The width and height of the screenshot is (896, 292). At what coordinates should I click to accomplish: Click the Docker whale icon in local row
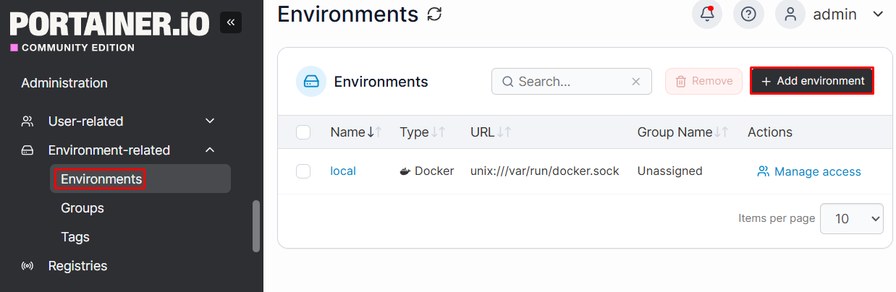pyautogui.click(x=405, y=171)
